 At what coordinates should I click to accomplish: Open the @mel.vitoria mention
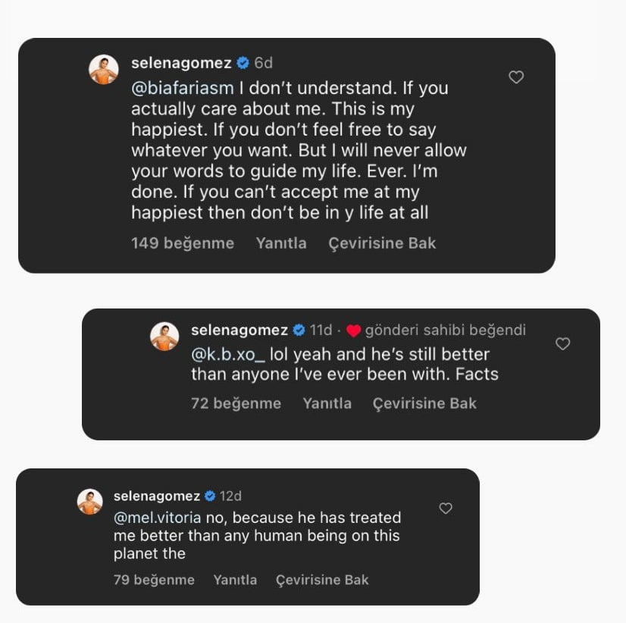[157, 518]
